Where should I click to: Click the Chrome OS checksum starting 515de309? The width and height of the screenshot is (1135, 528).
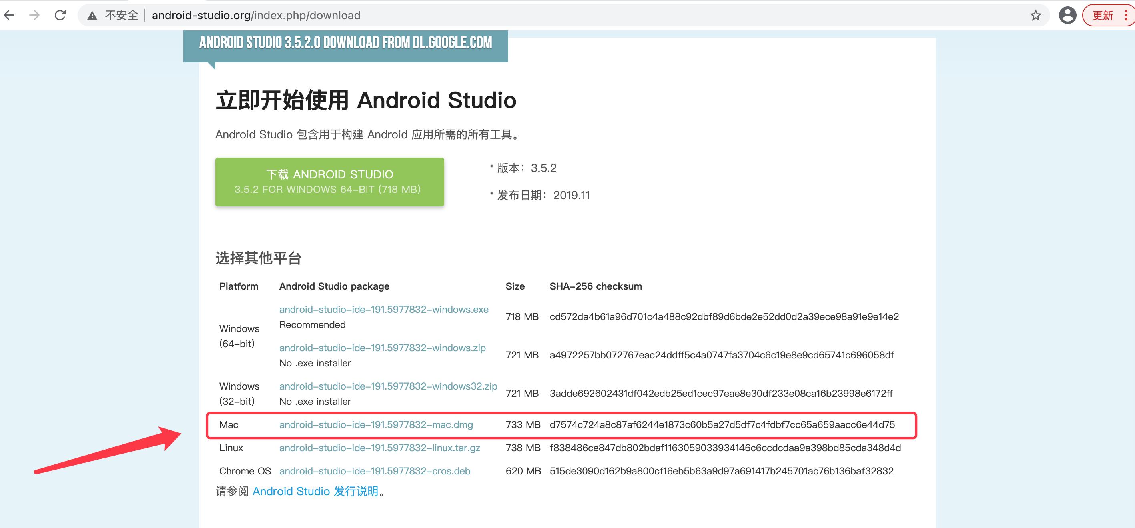point(722,471)
